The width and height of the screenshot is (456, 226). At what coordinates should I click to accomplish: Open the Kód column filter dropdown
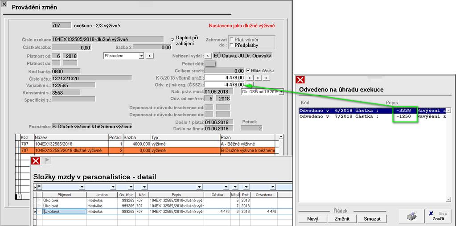pyautogui.click(x=144, y=187)
